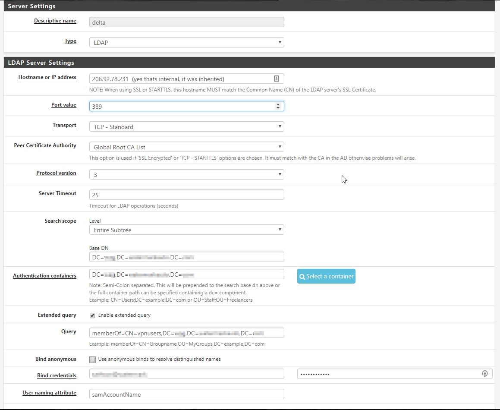
Task: Click the Select a container button
Action: [x=326, y=276]
